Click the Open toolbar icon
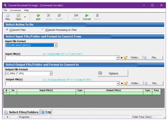The height and width of the screenshot is (121, 168). click(18, 17)
